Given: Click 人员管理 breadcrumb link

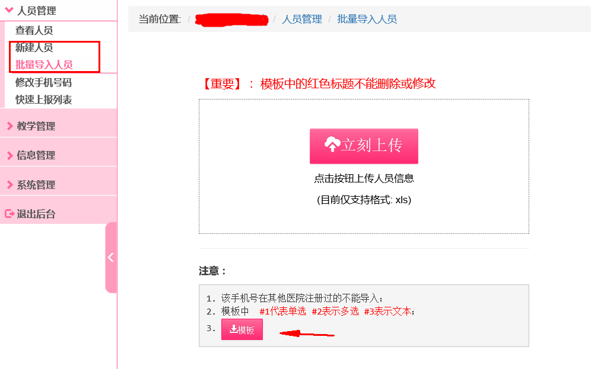Looking at the screenshot, I should tap(302, 19).
